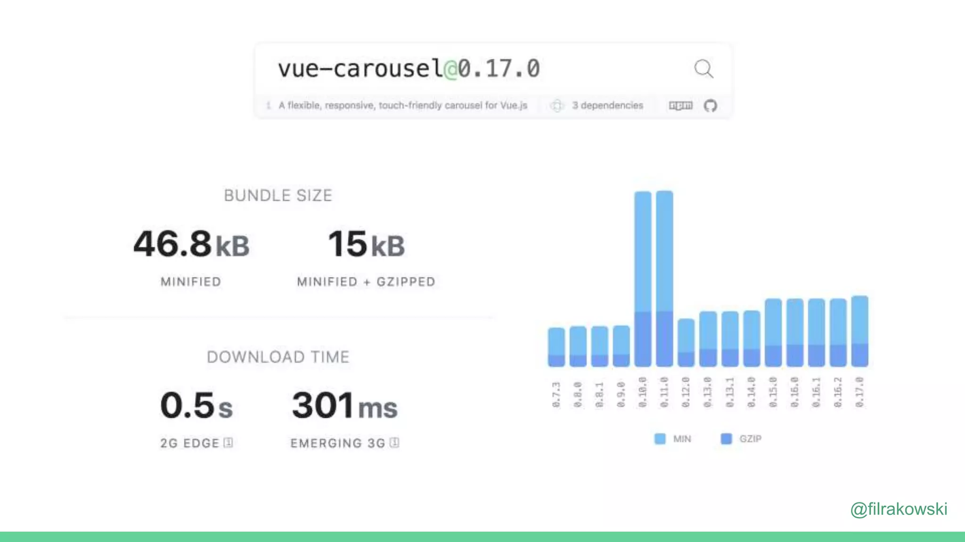Click the 0.12.0 version bar

686,343
